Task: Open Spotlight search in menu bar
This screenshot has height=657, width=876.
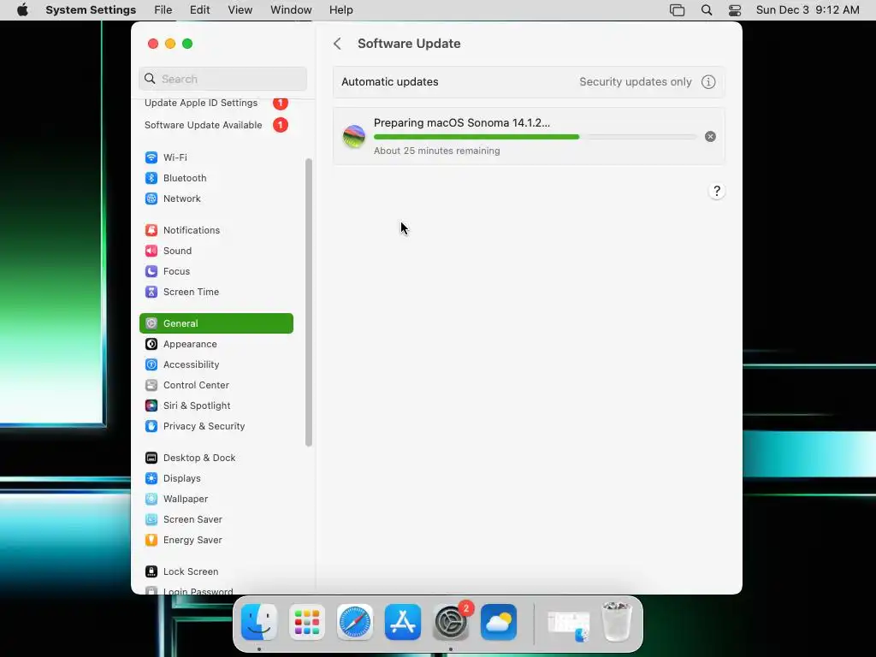Action: [707, 10]
